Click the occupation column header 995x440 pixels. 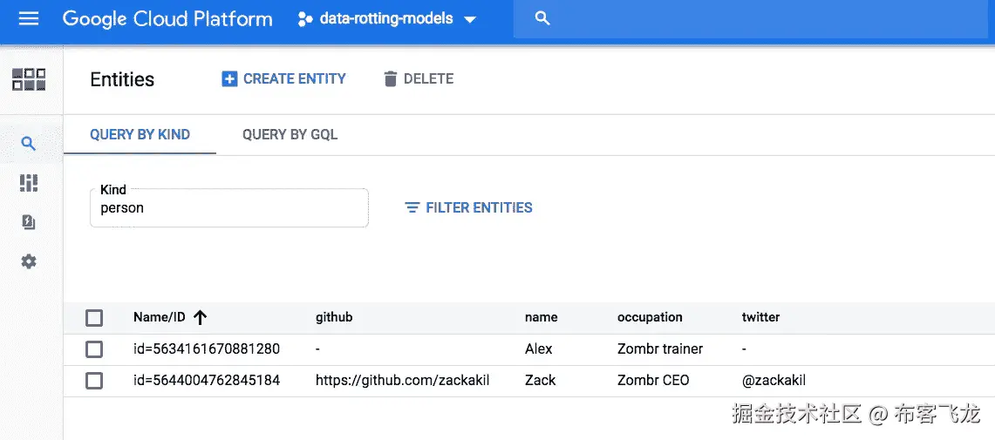[650, 317]
